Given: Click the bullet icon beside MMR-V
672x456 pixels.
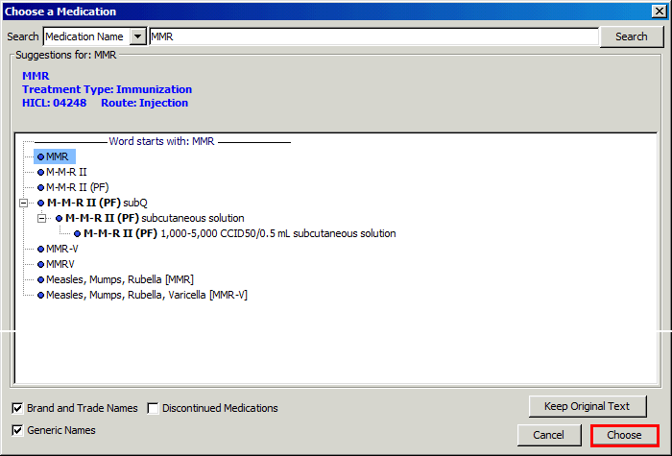Looking at the screenshot, I should pyautogui.click(x=40, y=249).
